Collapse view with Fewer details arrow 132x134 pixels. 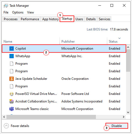tap(6, 126)
